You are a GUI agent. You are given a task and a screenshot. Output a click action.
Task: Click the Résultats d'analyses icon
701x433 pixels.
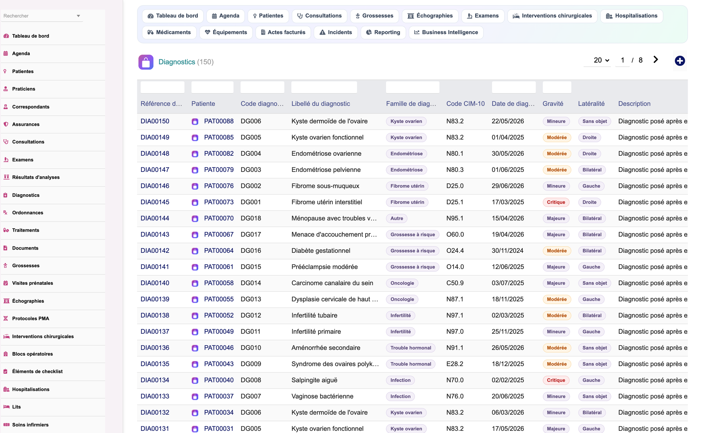6,177
